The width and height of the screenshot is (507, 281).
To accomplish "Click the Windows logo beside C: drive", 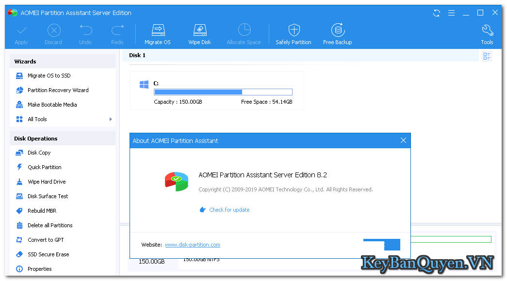I will pyautogui.click(x=144, y=85).
